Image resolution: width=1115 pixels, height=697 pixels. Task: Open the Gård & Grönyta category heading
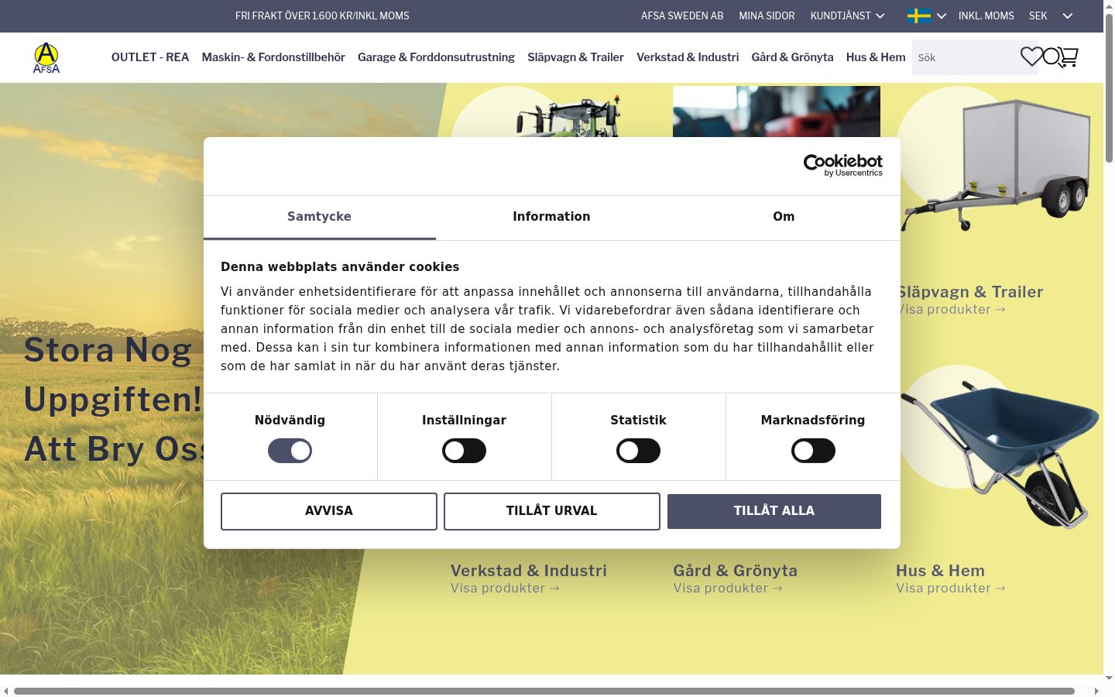tap(735, 571)
